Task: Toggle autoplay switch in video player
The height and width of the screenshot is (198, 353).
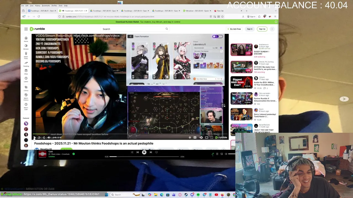Action: 201,137
